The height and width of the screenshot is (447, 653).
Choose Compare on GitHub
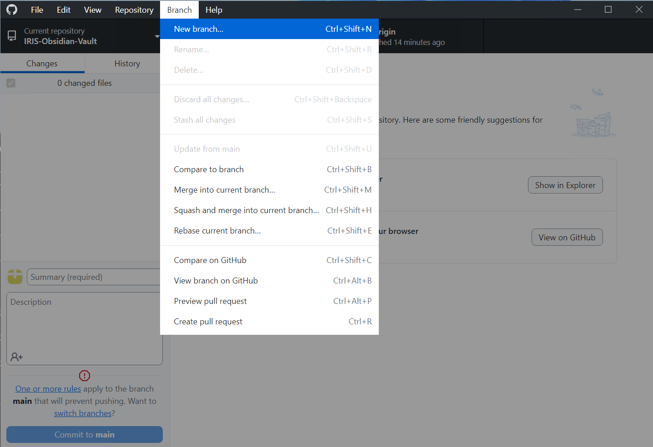269,260
